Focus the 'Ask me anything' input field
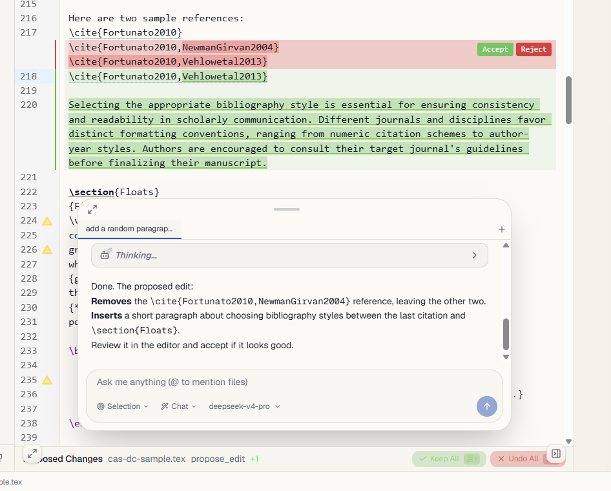Viewport: 611px width, 491px height. [x=295, y=382]
